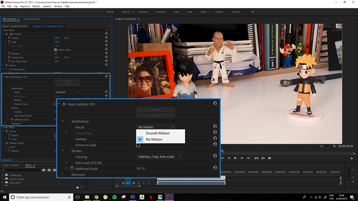Open Program Monitor settings wrench

click(x=334, y=146)
